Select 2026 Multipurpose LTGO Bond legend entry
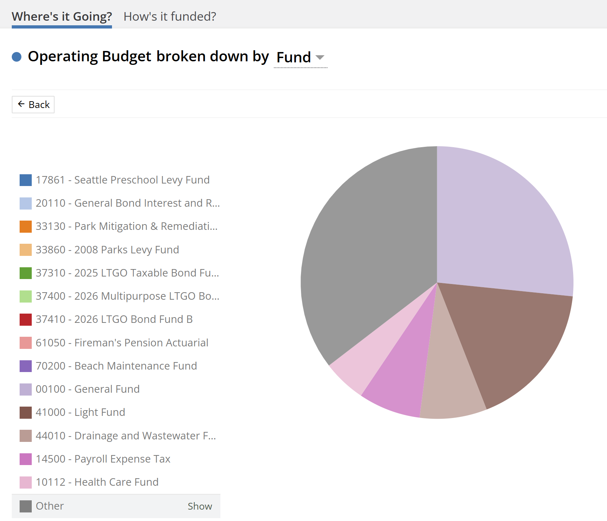 click(127, 296)
